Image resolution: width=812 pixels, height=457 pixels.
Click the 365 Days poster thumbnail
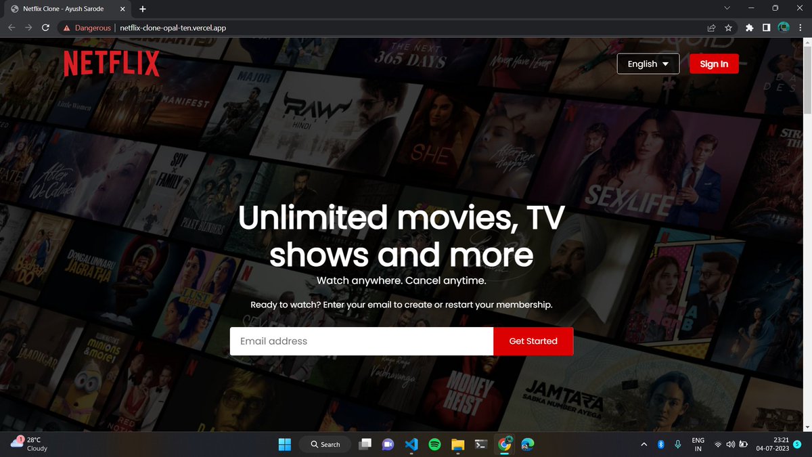[410, 56]
